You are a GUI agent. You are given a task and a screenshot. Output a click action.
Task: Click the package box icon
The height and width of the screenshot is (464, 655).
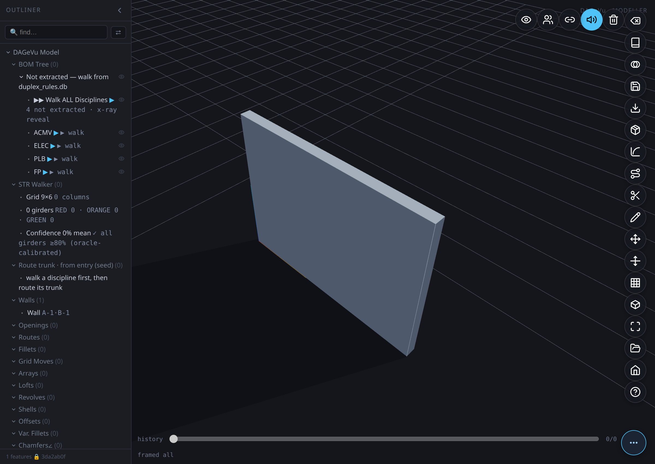pyautogui.click(x=635, y=130)
